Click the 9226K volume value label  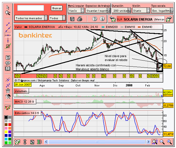(x=168, y=92)
